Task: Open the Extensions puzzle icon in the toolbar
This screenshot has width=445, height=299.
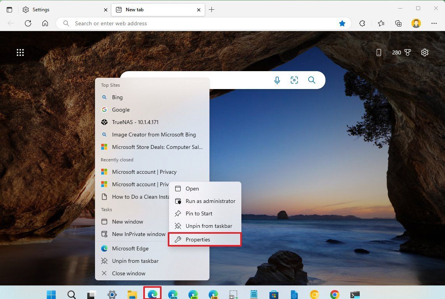Action: [362, 23]
